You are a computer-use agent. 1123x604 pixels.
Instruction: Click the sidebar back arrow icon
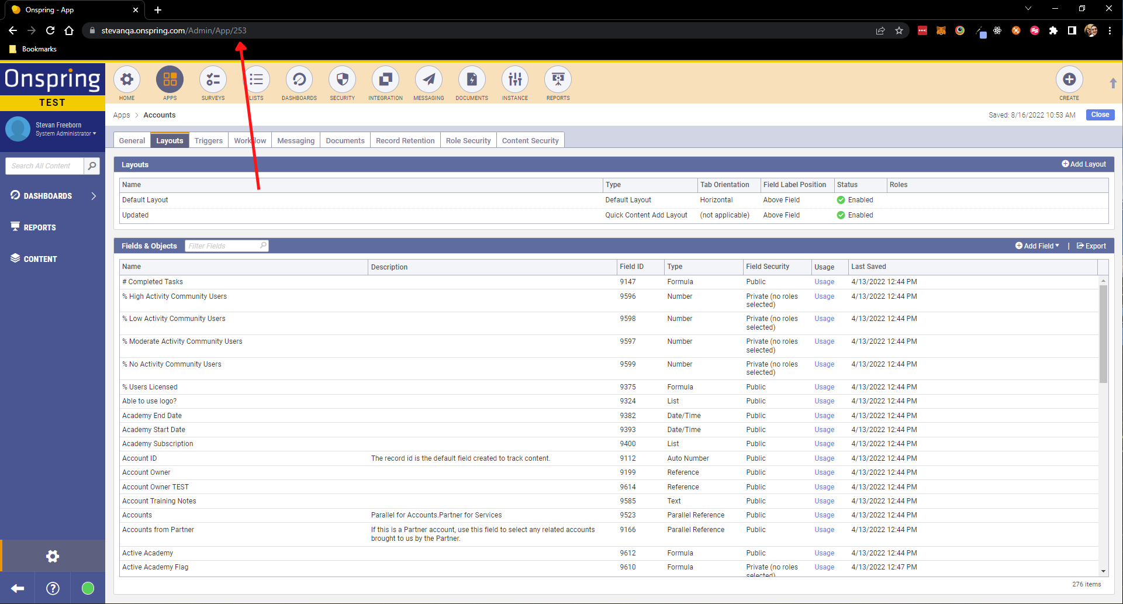[18, 588]
